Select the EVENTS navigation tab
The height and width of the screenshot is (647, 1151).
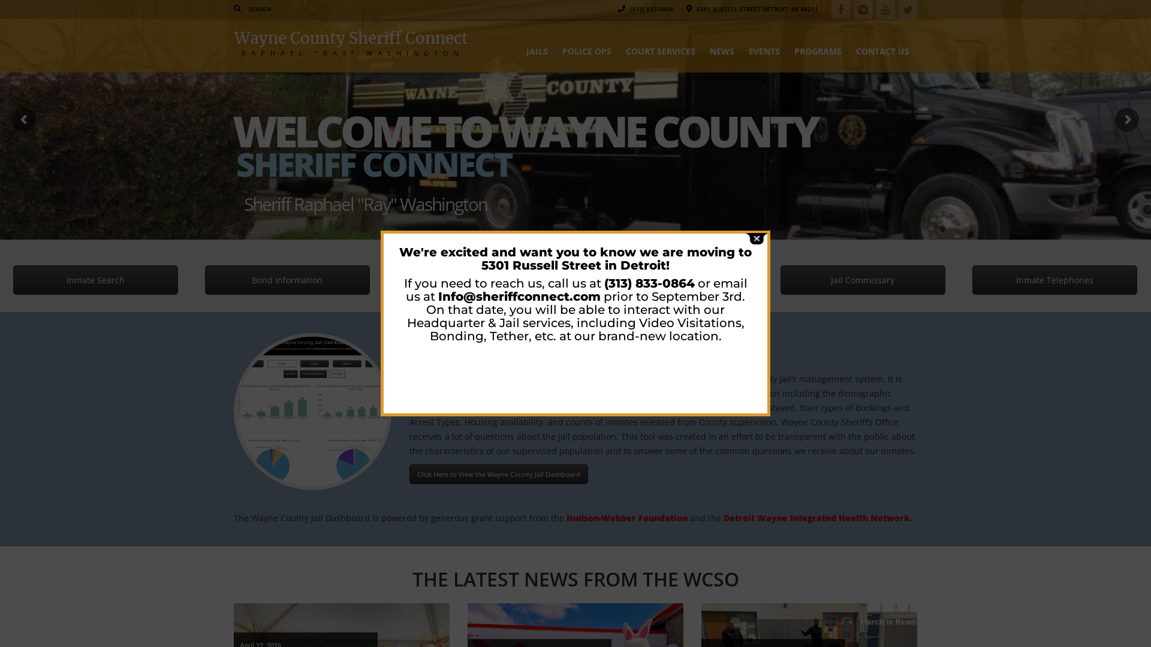[764, 52]
